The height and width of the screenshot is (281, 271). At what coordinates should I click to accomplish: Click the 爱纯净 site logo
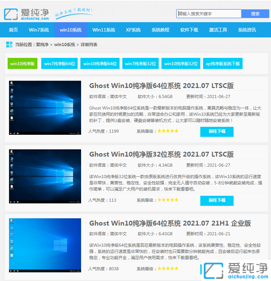(26, 14)
